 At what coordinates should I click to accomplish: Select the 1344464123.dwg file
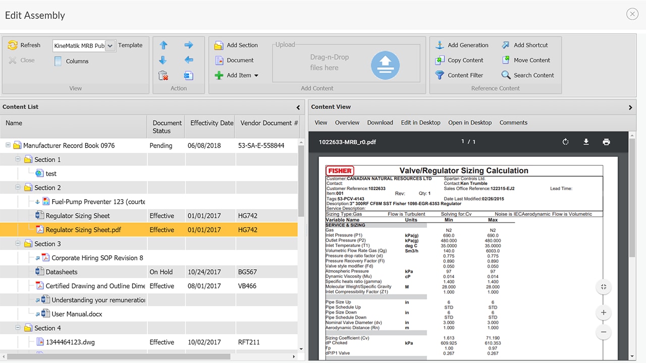[x=70, y=342]
